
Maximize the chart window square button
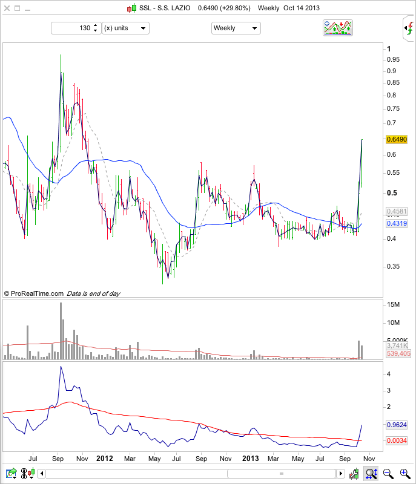[18, 8]
